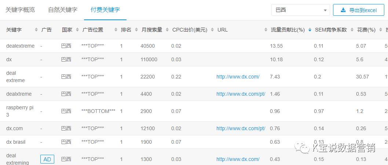
Task: Click the raspberry pi 3 keyword cell
Action: tap(20, 111)
